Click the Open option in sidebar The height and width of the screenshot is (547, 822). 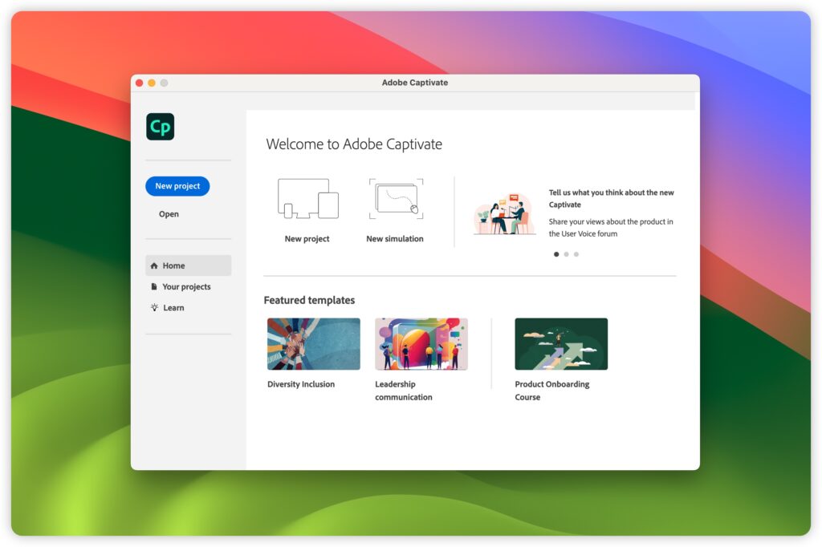click(169, 213)
